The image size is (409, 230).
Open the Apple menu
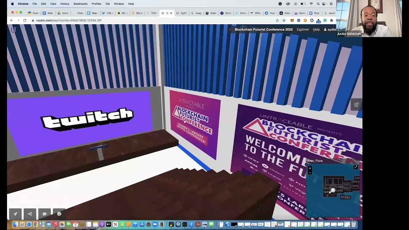[x=12, y=4]
